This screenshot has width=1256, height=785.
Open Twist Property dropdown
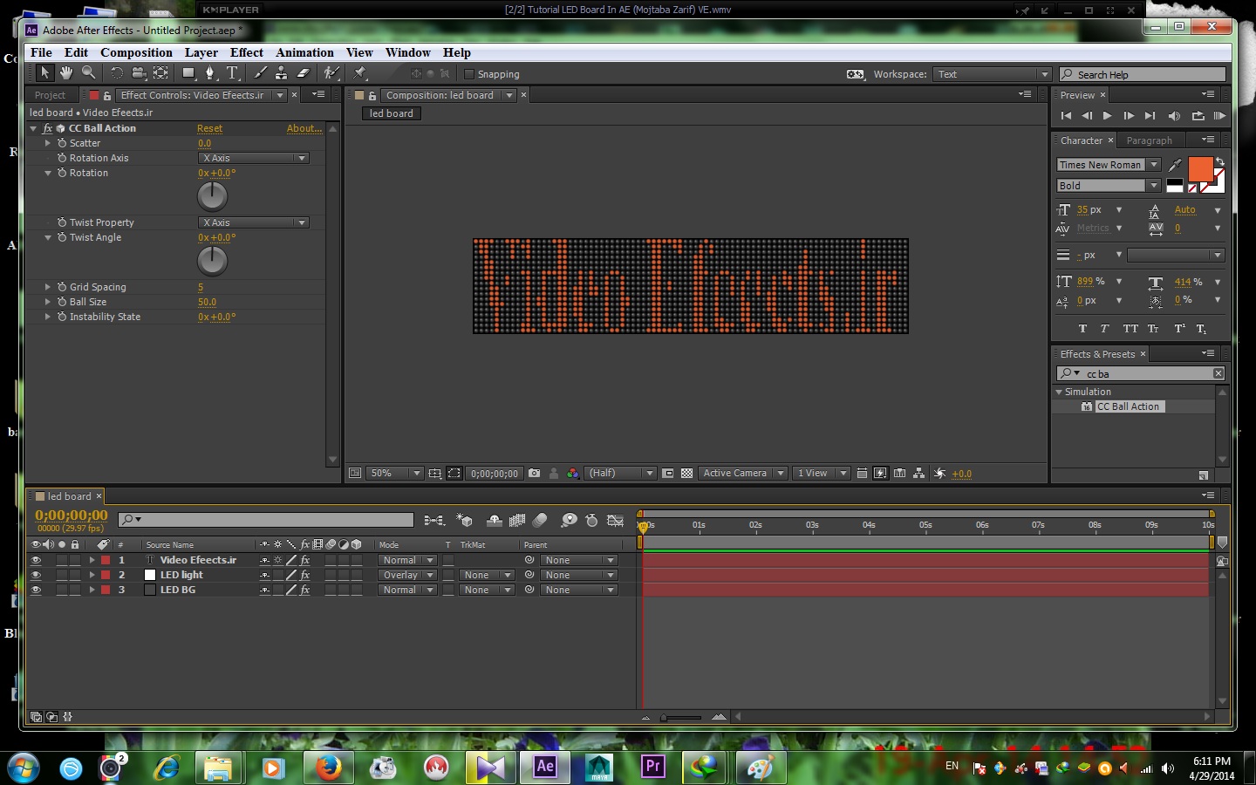[x=254, y=222]
